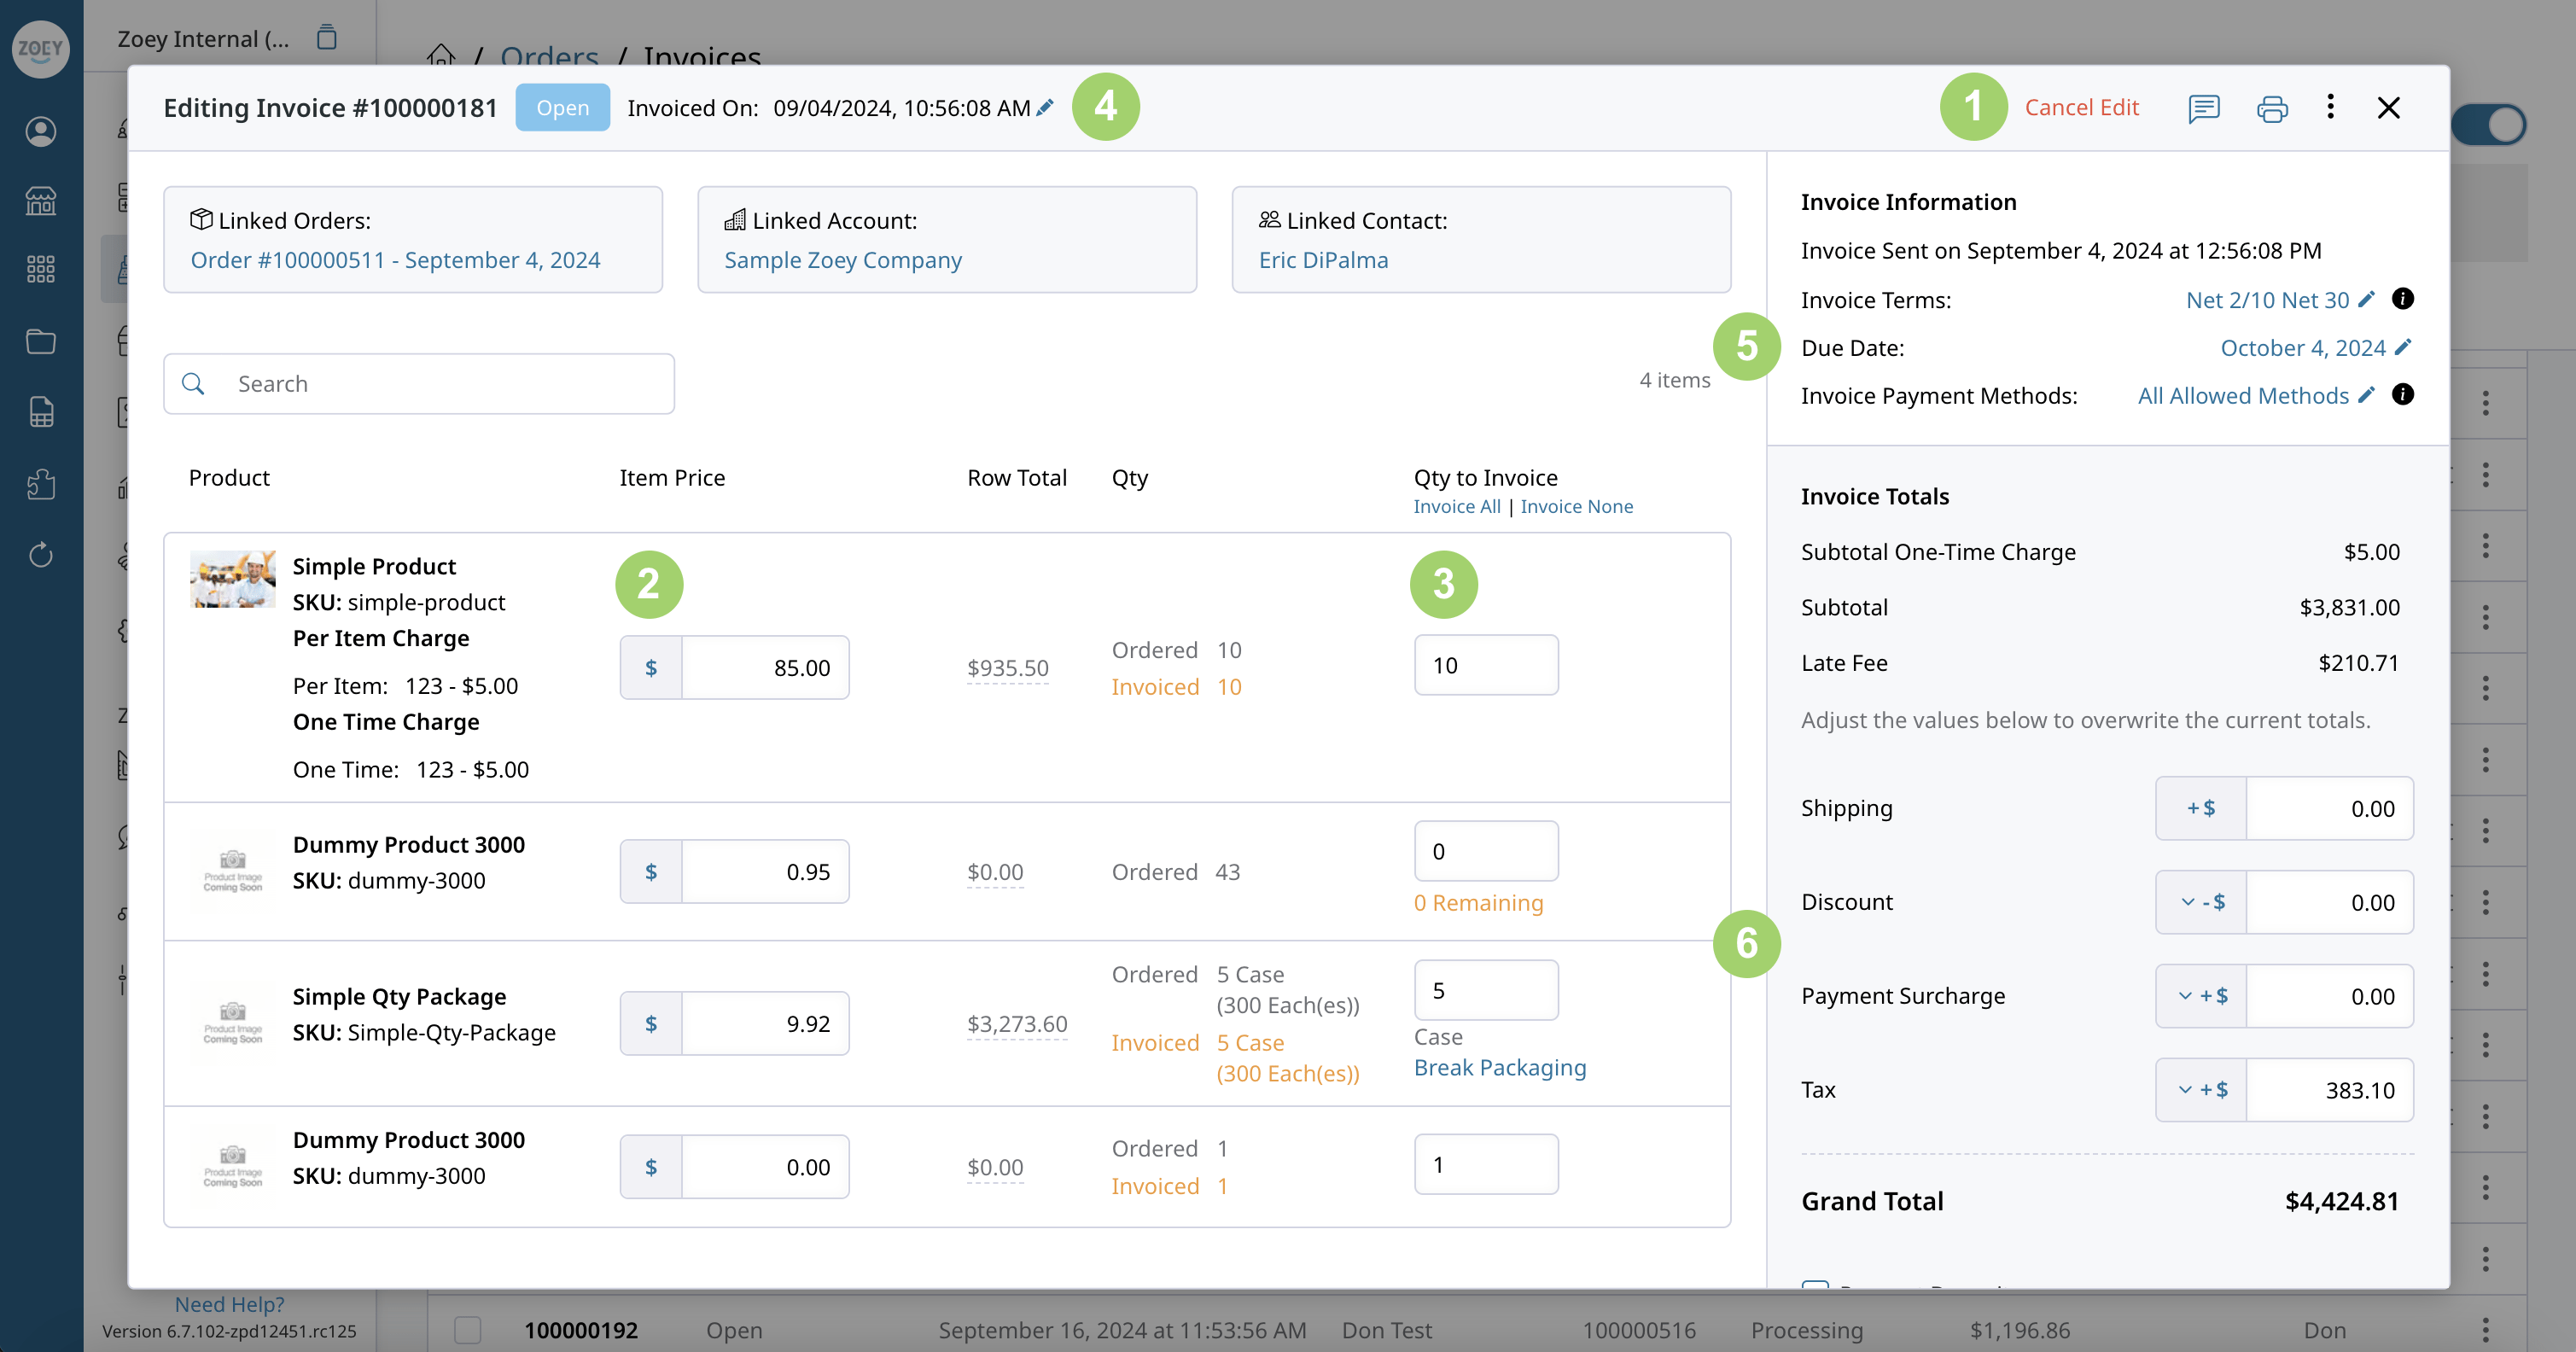The image size is (2576, 1352).
Task: Expand the Payment Surcharge type dropdown
Action: (x=2201, y=996)
